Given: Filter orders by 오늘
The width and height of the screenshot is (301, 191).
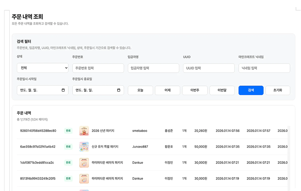Looking at the screenshot, I should pos(140,90).
